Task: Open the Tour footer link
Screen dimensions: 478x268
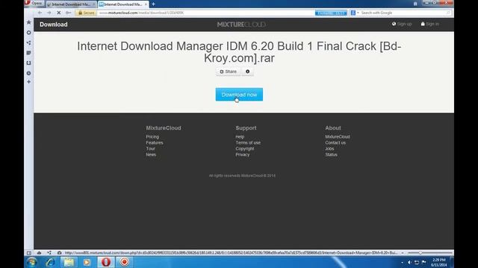Action: point(150,149)
